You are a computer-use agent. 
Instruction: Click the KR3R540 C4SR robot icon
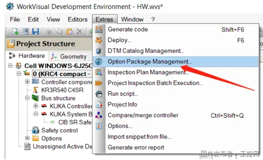pos(36,90)
